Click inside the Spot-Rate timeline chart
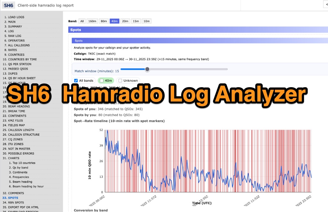 (208, 160)
